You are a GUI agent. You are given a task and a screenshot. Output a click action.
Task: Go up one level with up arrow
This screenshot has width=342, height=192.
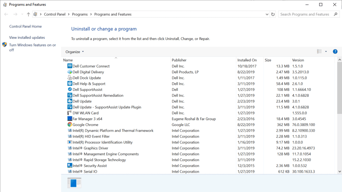28,14
